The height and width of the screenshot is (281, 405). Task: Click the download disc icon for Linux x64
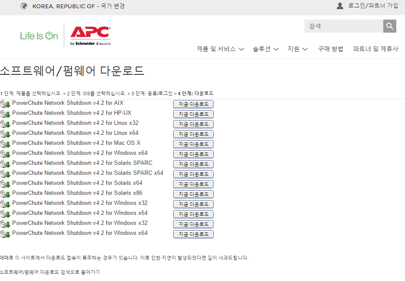tap(5, 134)
